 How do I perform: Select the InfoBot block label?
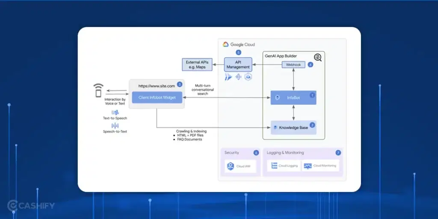point(293,98)
